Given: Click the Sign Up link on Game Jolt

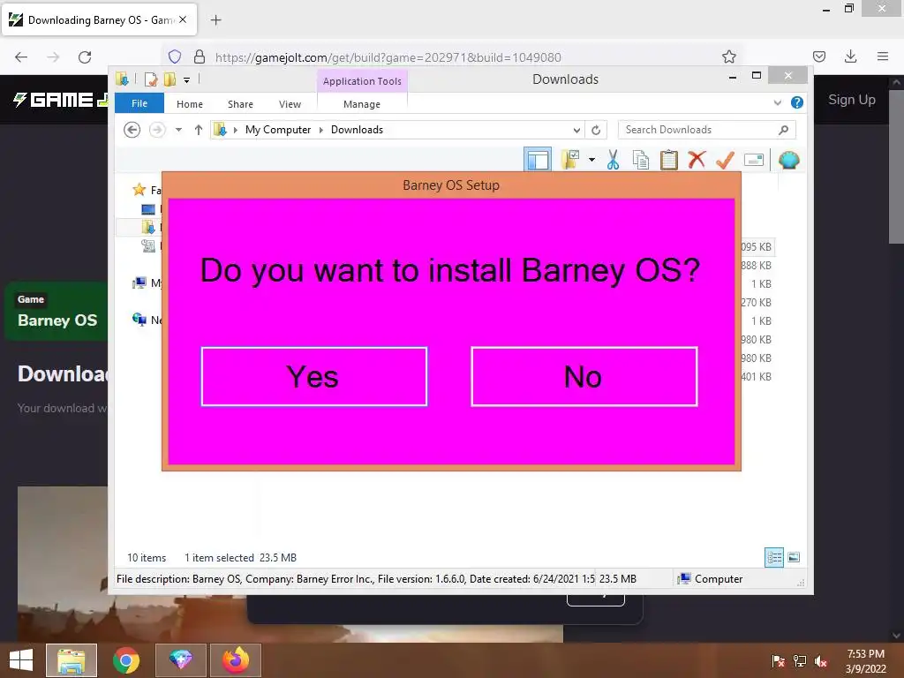Looking at the screenshot, I should coord(852,100).
